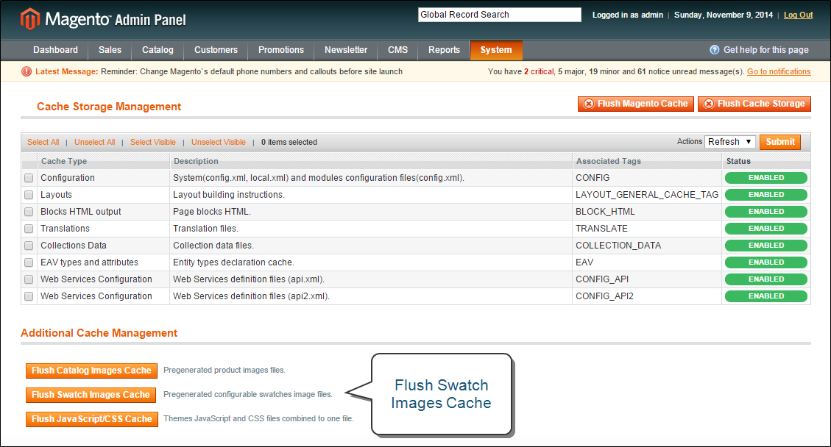Click Flush Swatch Images Cache button
Screen dimensions: 831x447
[x=91, y=395]
